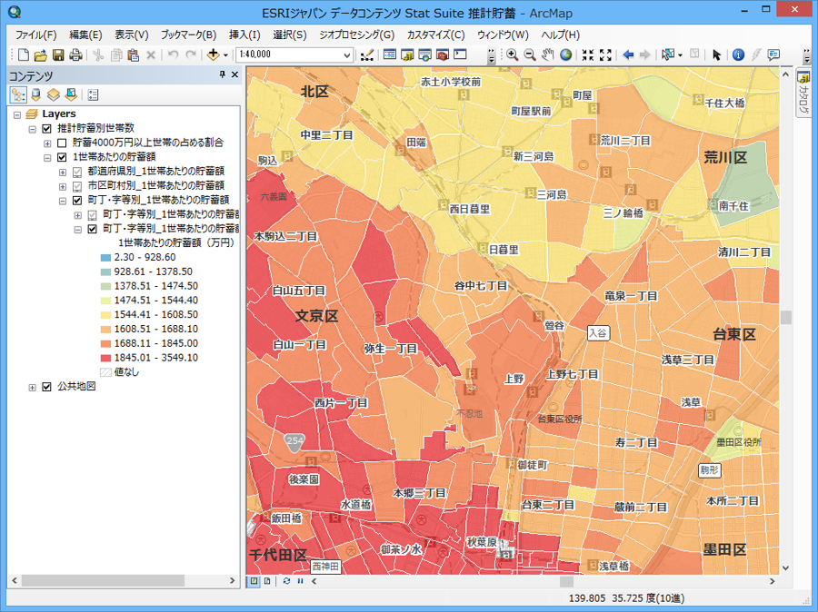818x612 pixels.
Task: Refresh the map view
Action: click(x=286, y=581)
